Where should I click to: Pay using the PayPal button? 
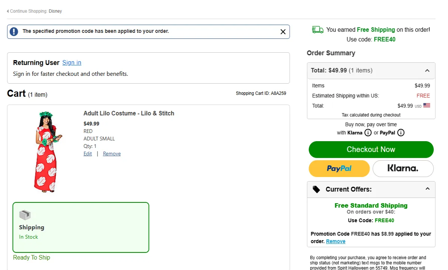(339, 168)
